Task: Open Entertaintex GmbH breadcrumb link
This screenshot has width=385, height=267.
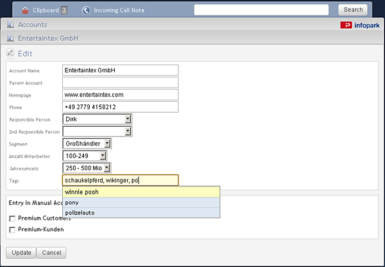Action: coord(48,38)
